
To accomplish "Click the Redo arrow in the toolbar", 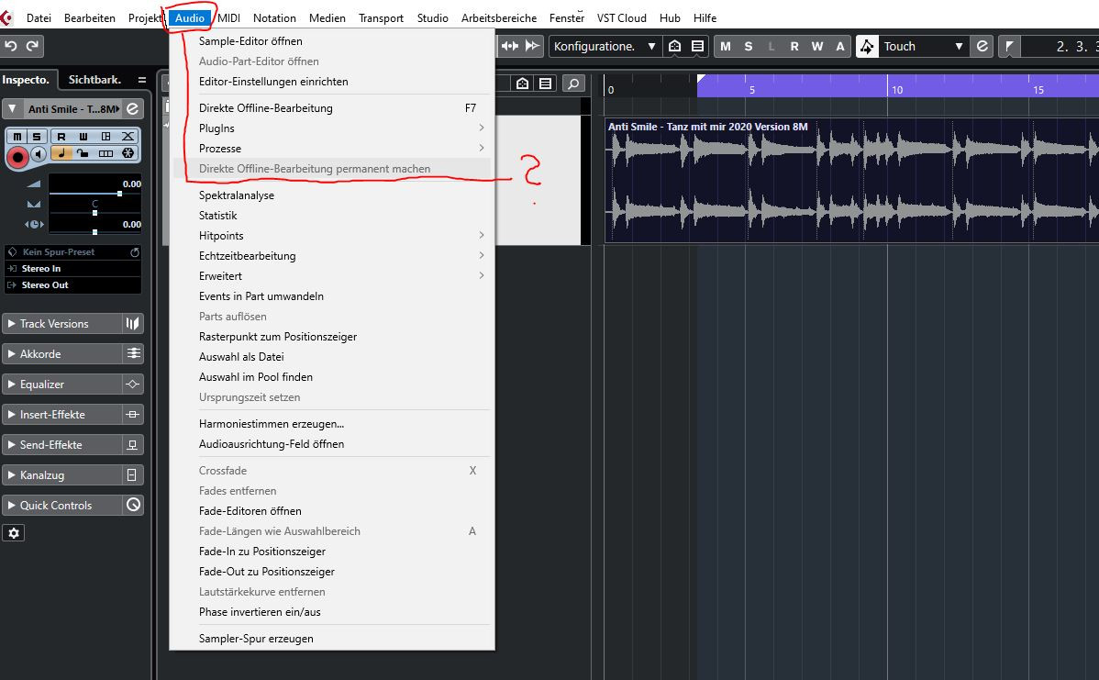I will click(x=32, y=46).
